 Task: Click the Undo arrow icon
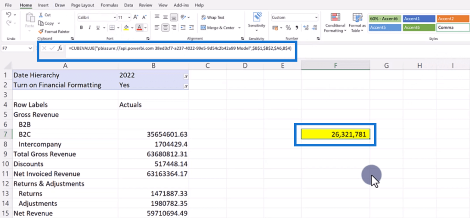(8, 15)
